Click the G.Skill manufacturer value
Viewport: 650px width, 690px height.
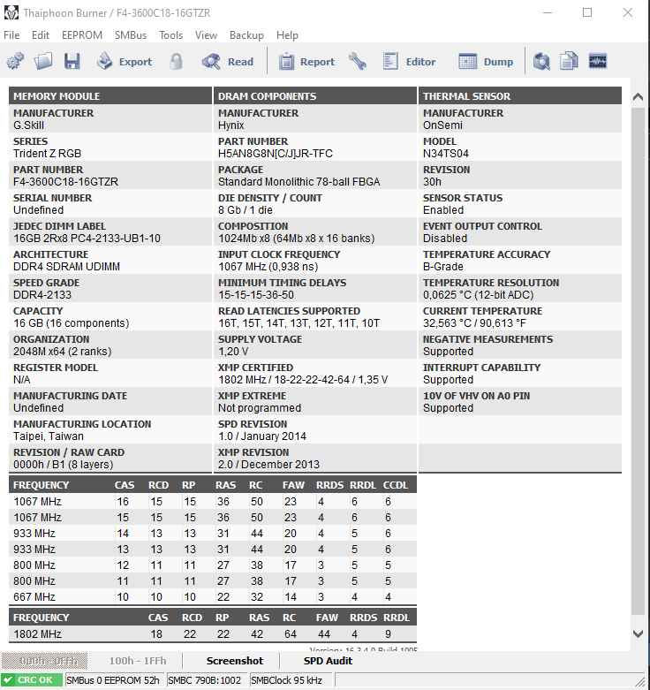pyautogui.click(x=28, y=125)
